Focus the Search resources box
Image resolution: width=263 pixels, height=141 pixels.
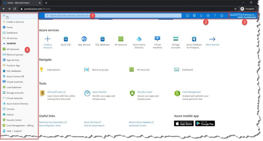pos(113,16)
